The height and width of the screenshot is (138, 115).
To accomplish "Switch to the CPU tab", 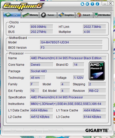I will (x=12, y=15).
